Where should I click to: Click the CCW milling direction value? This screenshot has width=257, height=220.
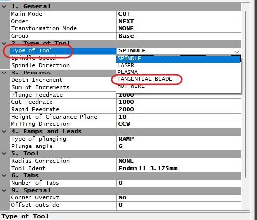point(124,124)
